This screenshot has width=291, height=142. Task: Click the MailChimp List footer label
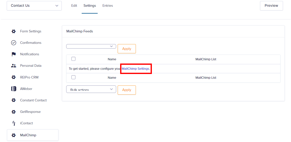coord(206,78)
